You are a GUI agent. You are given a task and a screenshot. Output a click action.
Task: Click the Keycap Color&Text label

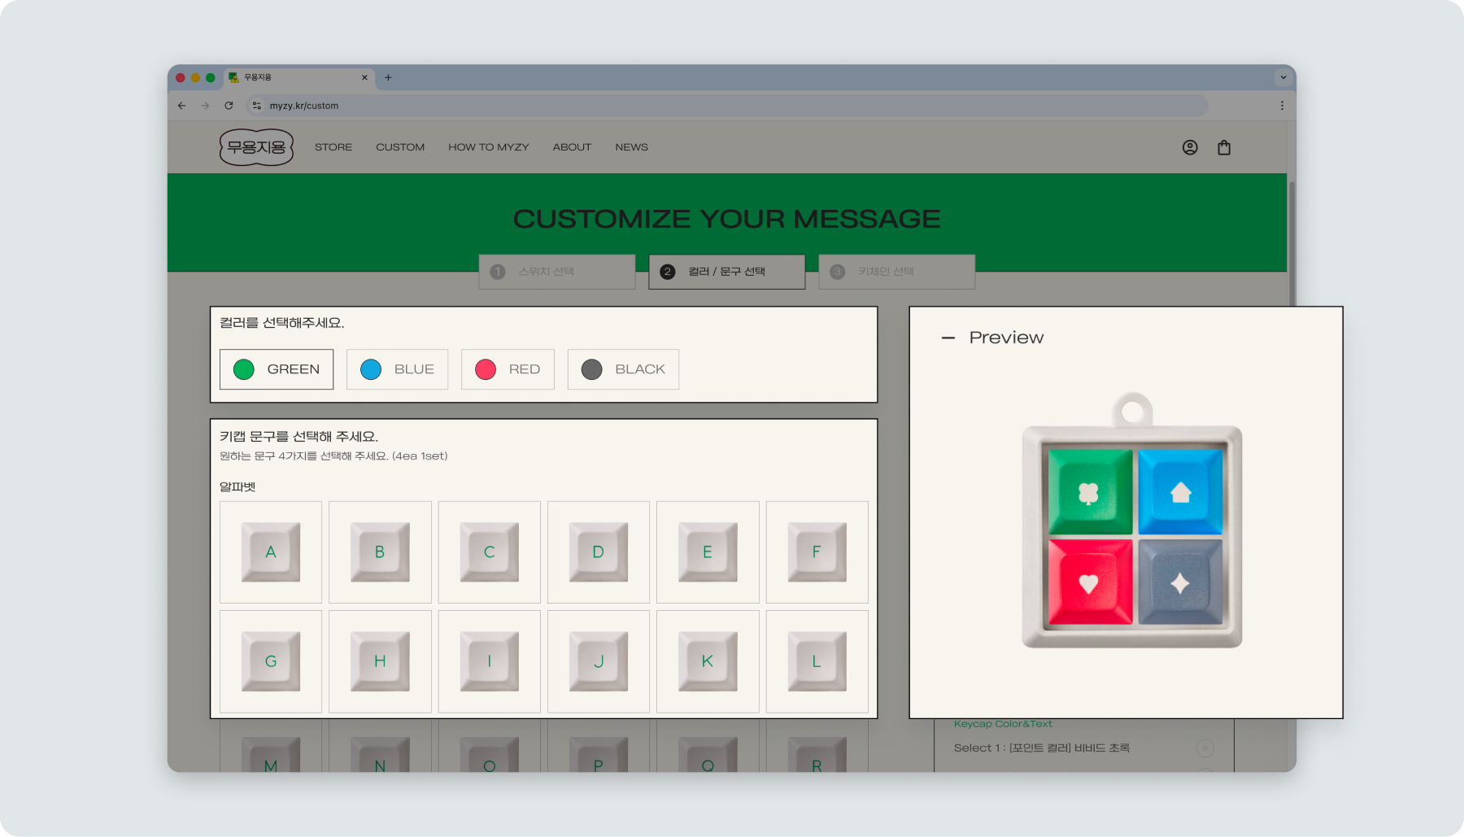pos(1003,724)
